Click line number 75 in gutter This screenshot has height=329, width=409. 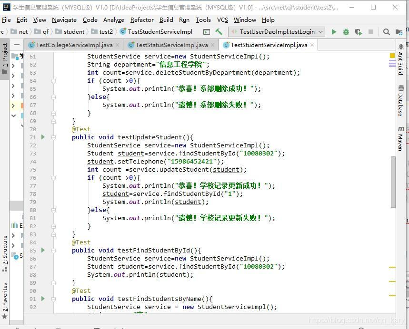[32, 170]
